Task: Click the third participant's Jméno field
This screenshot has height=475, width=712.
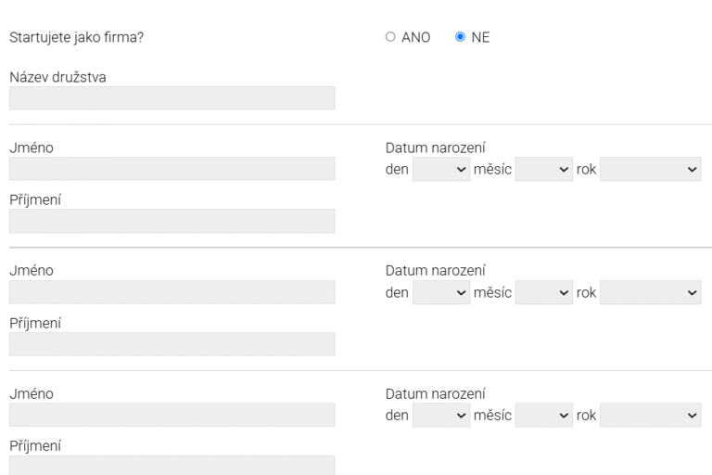Action: click(172, 415)
